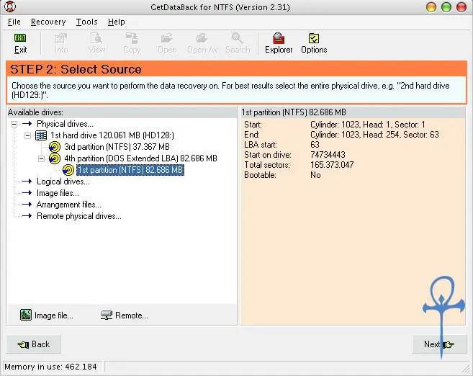Click the Remote physical drives arrow icon
The image size is (473, 376).
27,216
